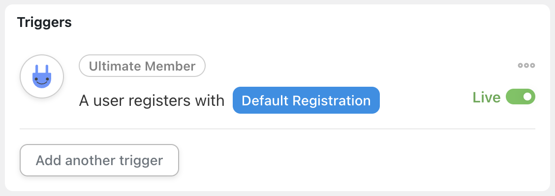Click the Add another trigger button
This screenshot has height=196, width=555.
click(99, 160)
